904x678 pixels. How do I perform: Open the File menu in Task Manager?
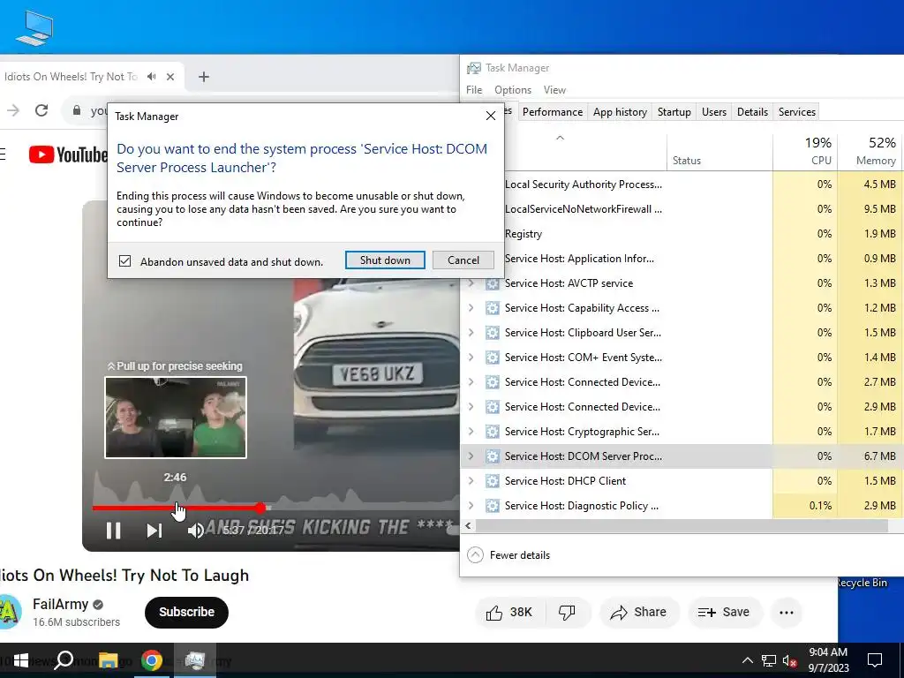click(x=474, y=90)
